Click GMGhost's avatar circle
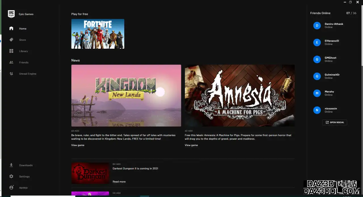 click(x=317, y=59)
